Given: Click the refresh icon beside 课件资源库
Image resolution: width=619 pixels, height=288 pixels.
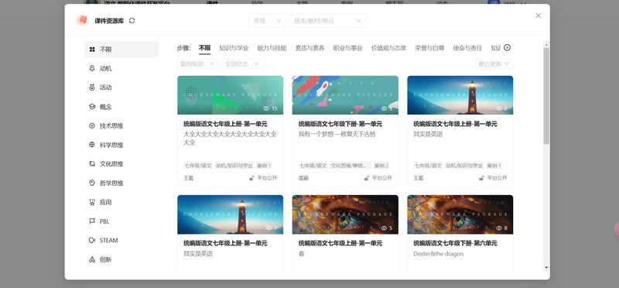Looking at the screenshot, I should pyautogui.click(x=132, y=21).
